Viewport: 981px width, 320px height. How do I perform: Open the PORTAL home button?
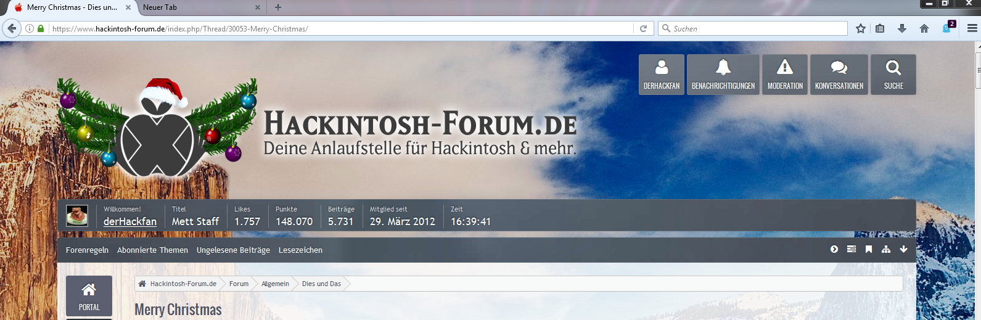click(x=89, y=296)
